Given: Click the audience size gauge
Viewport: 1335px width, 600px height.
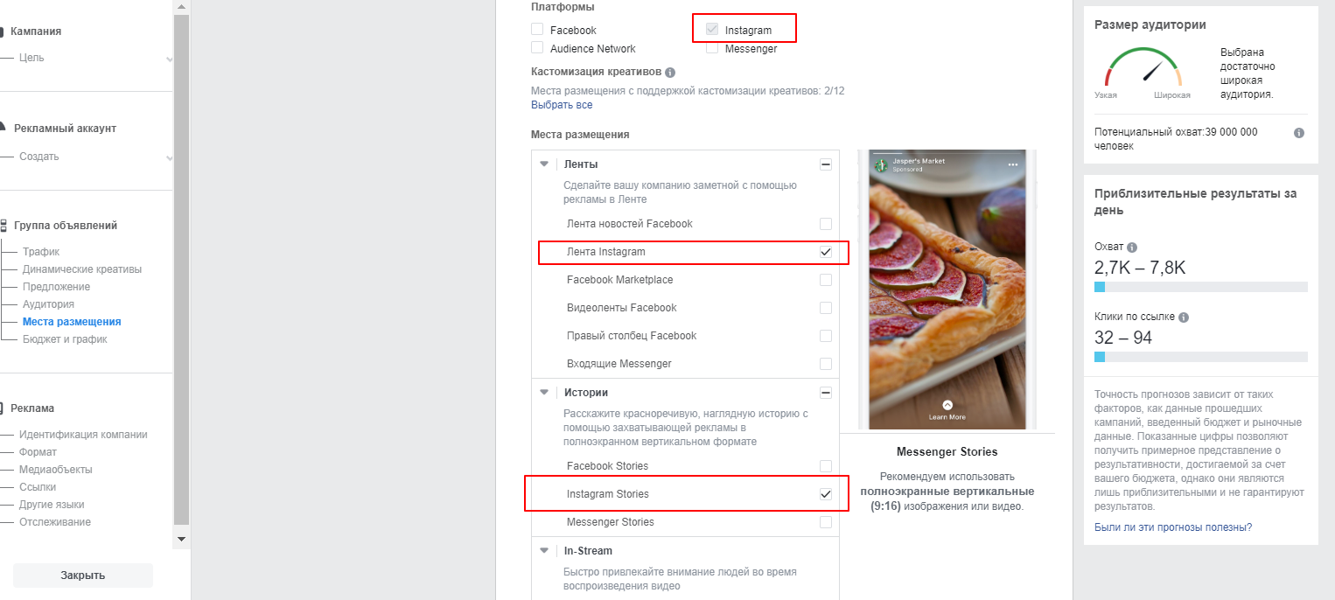Looking at the screenshot, I should tap(1143, 71).
